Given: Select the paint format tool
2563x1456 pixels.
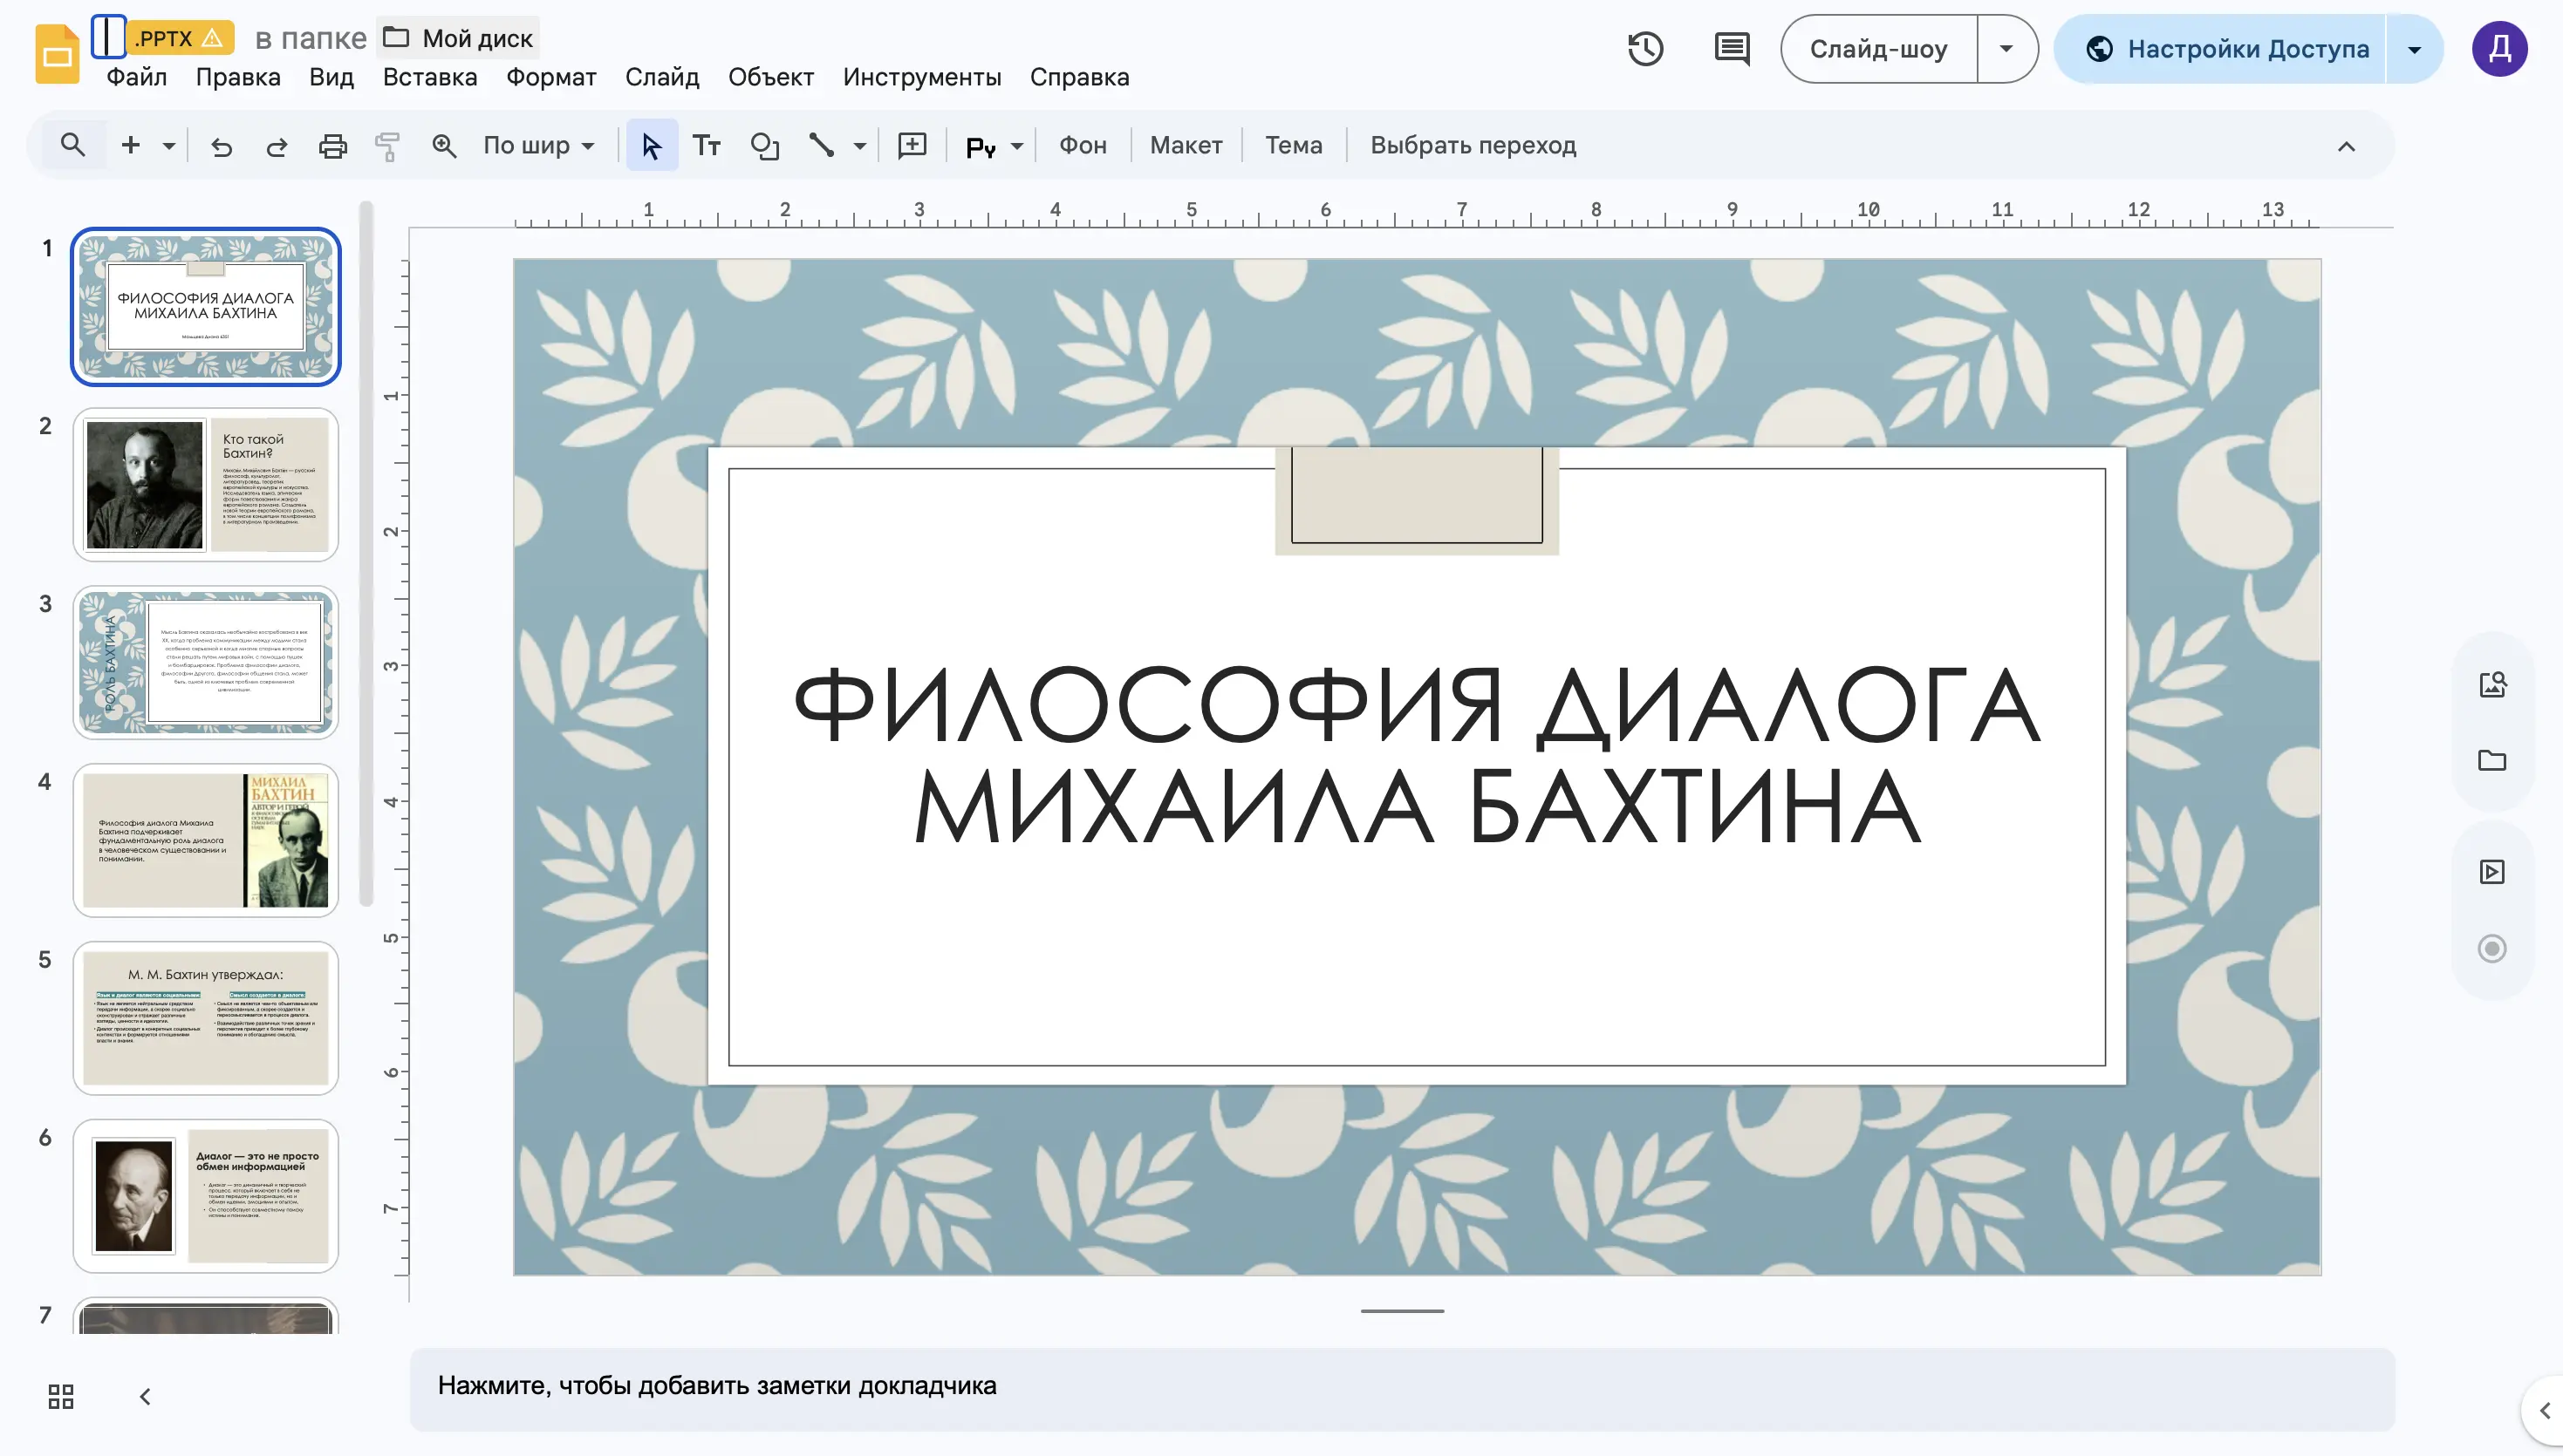Looking at the screenshot, I should (x=388, y=145).
